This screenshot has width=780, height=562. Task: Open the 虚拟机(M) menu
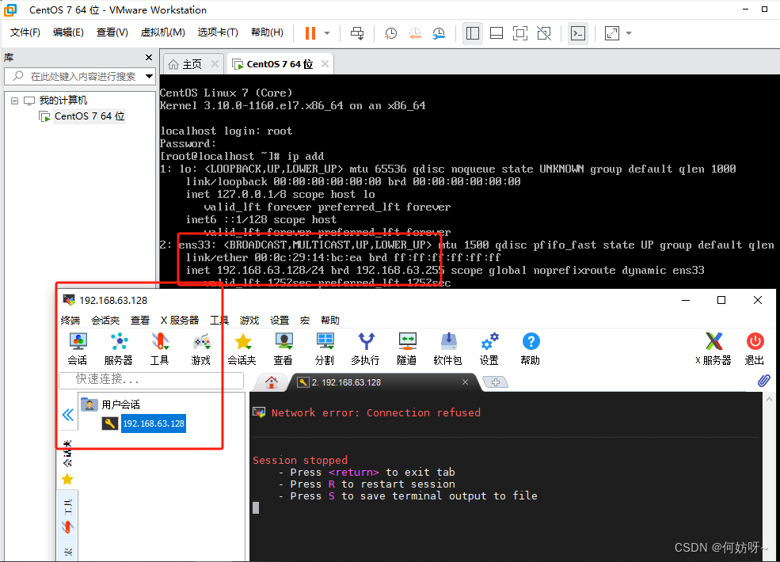pos(163,32)
